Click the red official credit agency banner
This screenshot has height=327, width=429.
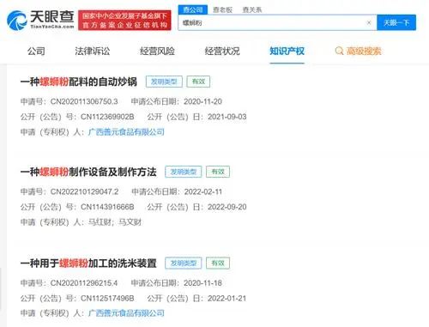124,20
